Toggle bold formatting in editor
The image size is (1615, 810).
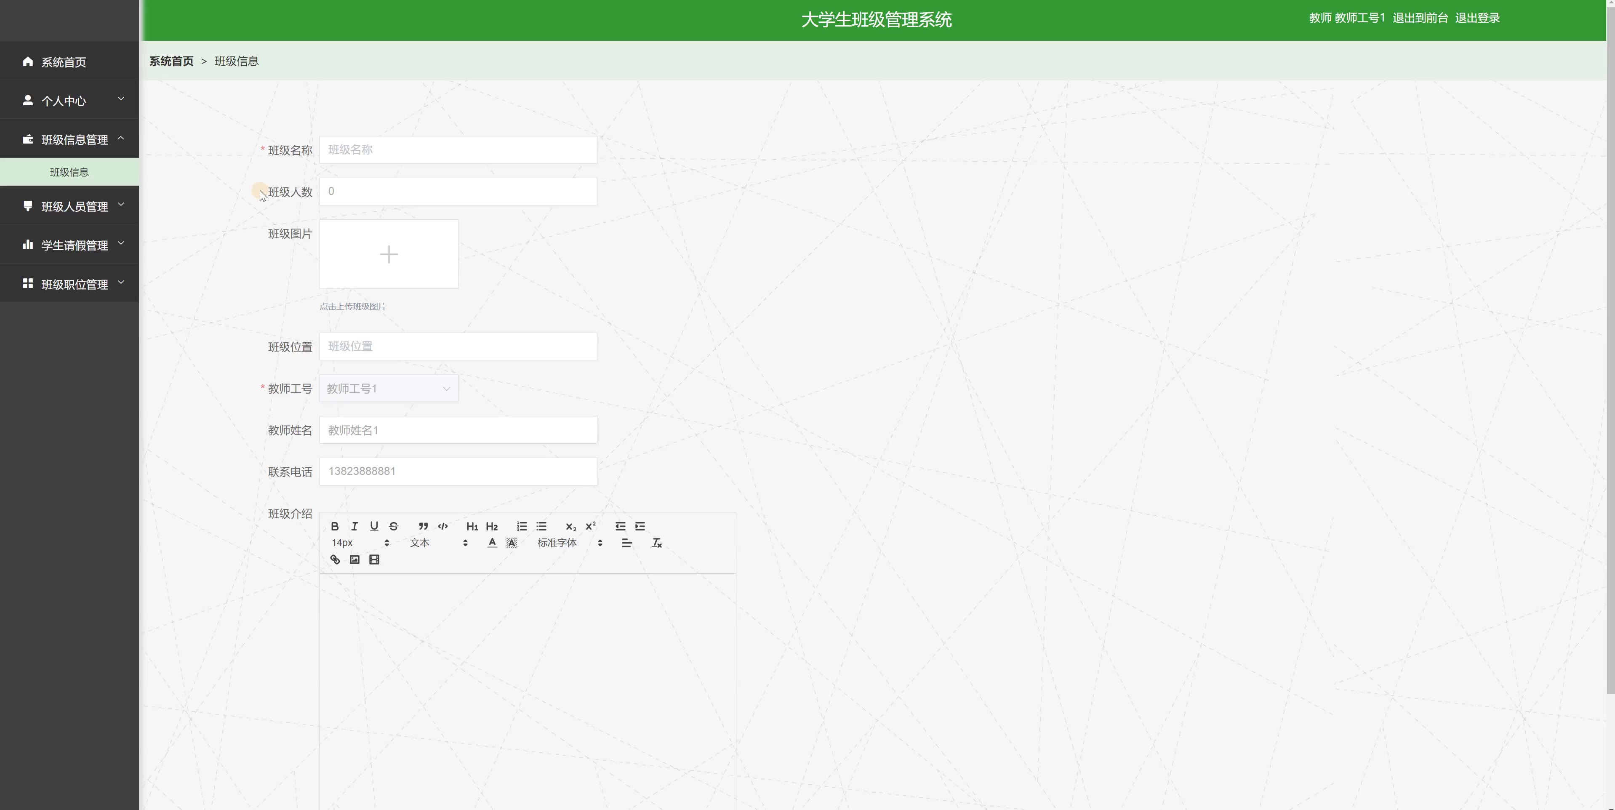pos(335,526)
